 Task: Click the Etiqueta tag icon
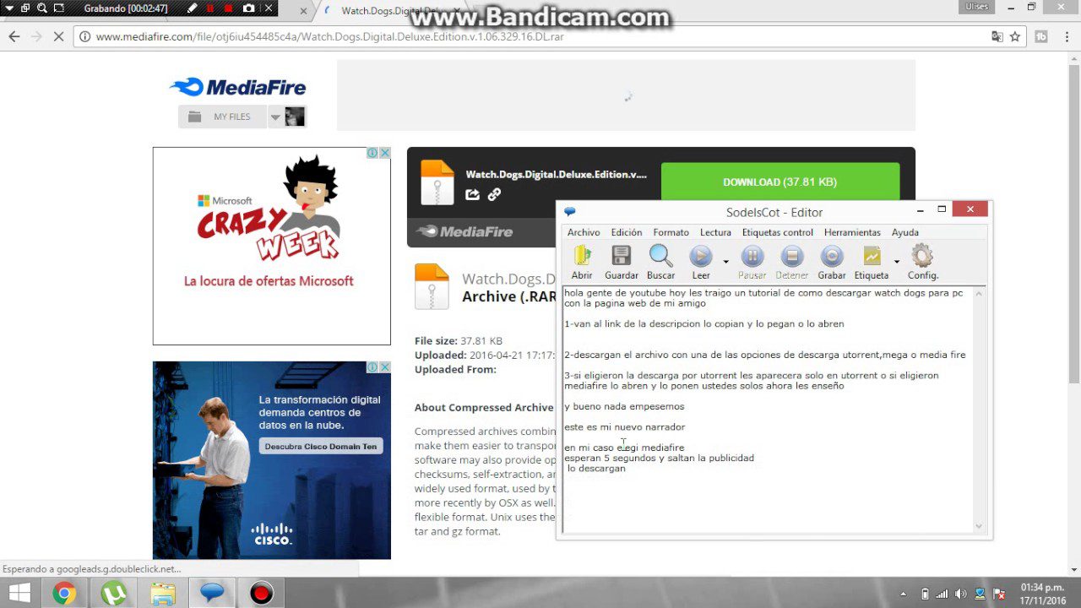(x=872, y=262)
